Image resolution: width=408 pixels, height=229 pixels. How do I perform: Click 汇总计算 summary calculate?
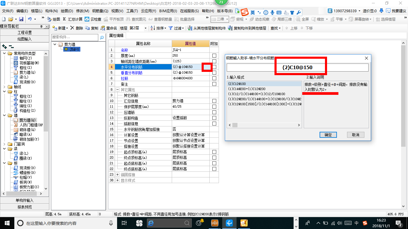tap(72, 19)
